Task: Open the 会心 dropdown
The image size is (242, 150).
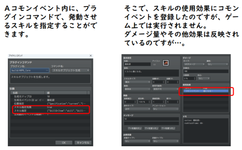Action: 204,79
